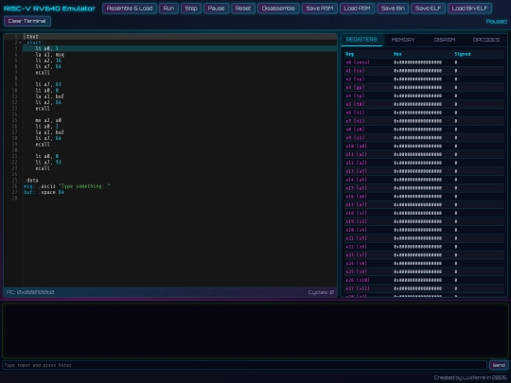Select the x5 (t0) register row
511x383 pixels.
424,104
